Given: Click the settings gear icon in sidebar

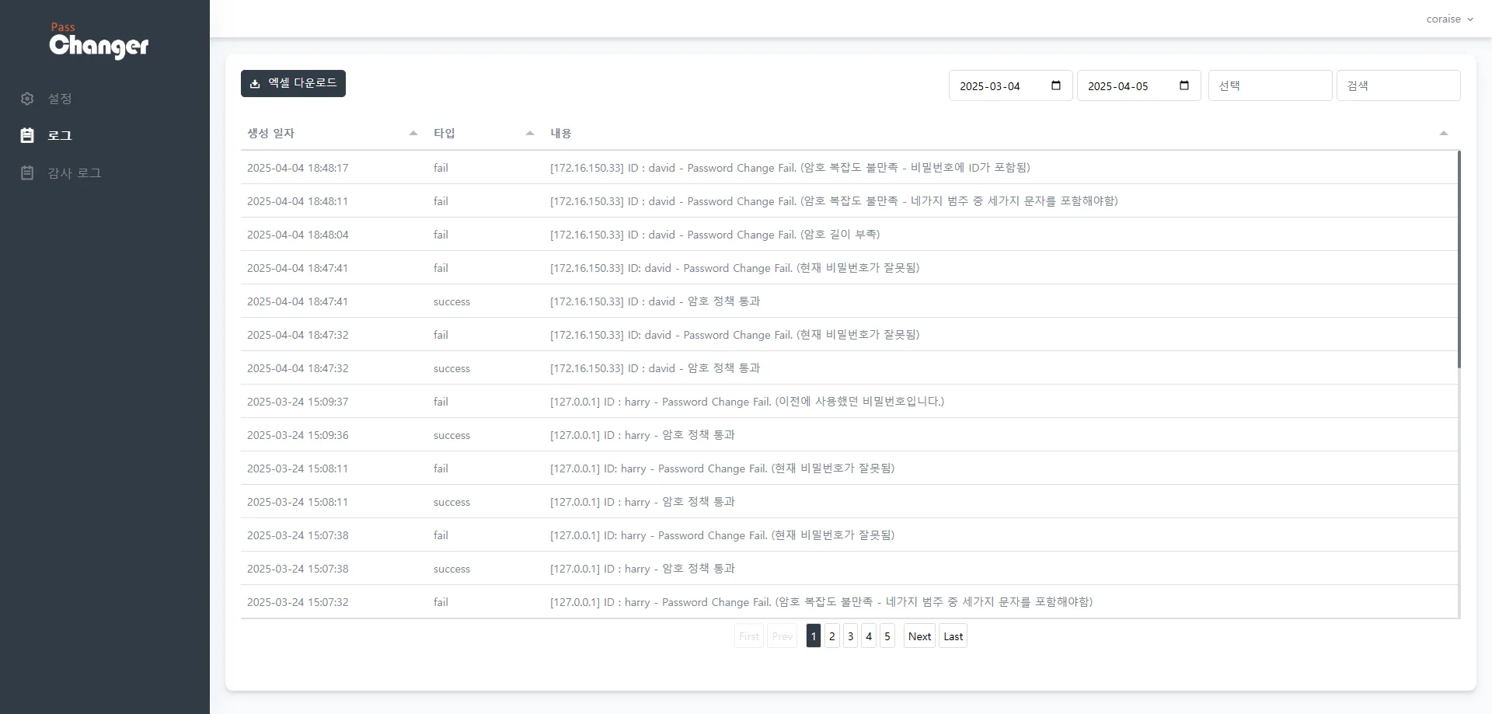Looking at the screenshot, I should pos(27,99).
